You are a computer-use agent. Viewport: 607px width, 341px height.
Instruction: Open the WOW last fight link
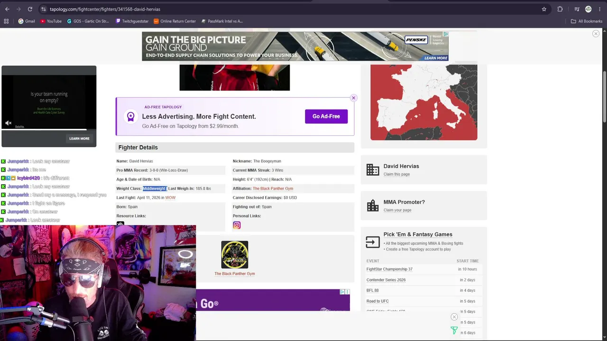click(x=170, y=198)
